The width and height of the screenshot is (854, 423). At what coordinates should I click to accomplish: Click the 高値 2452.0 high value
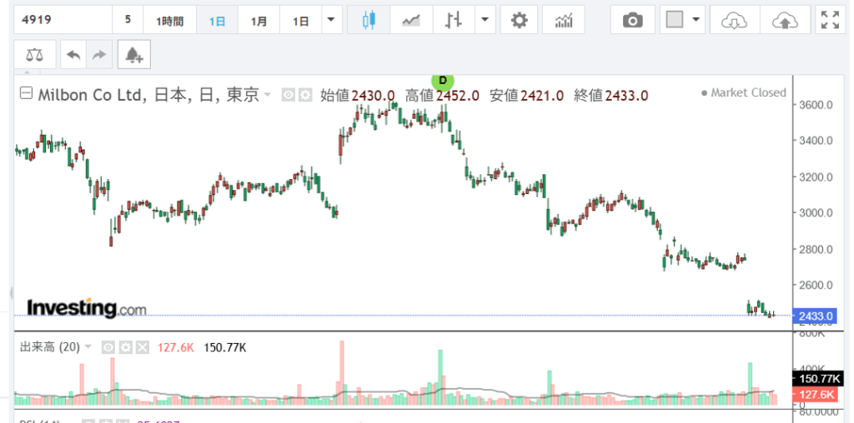pos(442,96)
